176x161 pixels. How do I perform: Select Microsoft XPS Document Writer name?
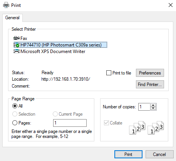pos(53,51)
